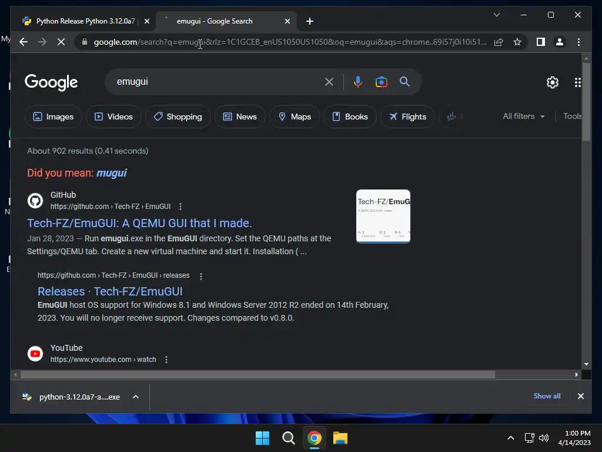602x452 pixels.
Task: Click the GitHub favicon in first result
Action: point(35,201)
